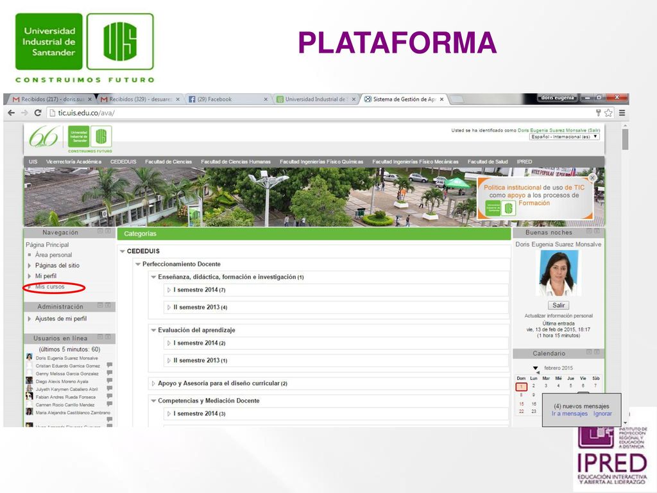Collapse the Administración block icon
Viewport: 657px width, 493px height.
point(100,305)
